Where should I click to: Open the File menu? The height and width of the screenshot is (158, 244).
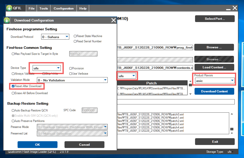[x=31, y=8]
